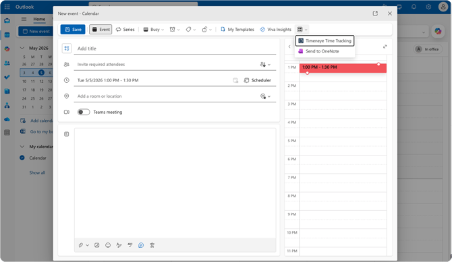Switch event to Series
Screen dimensions: 452x262
(125, 30)
